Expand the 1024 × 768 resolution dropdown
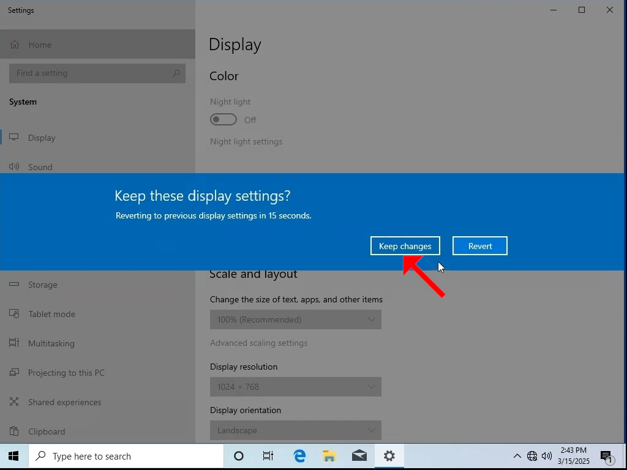 pyautogui.click(x=296, y=387)
